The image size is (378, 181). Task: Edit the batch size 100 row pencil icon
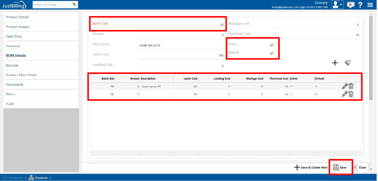click(x=345, y=94)
